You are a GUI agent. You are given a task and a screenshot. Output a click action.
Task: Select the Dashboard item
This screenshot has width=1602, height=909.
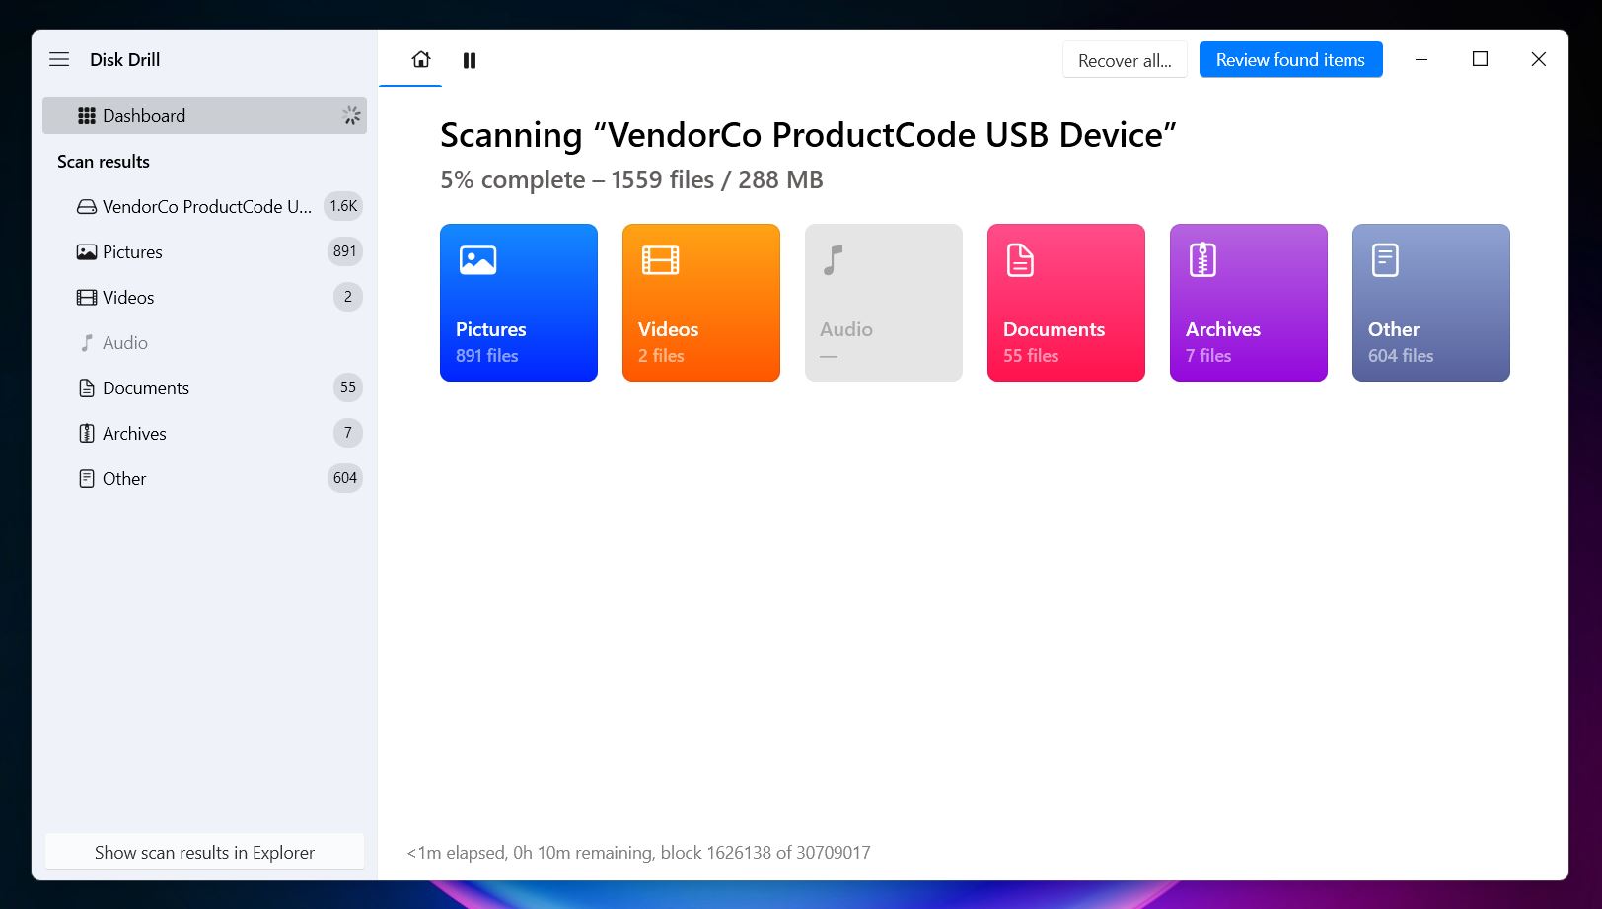(x=204, y=115)
